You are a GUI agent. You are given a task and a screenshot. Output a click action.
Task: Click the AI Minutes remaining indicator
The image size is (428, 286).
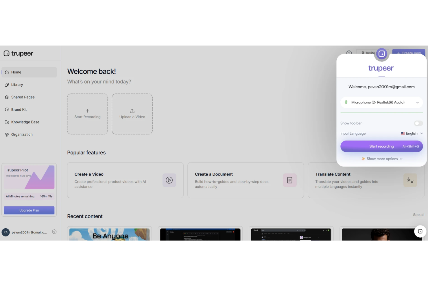[29, 196]
